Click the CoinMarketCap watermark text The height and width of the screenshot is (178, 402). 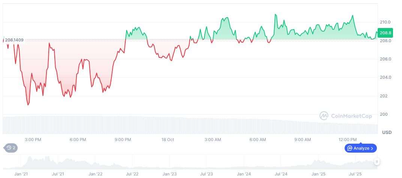351,116
